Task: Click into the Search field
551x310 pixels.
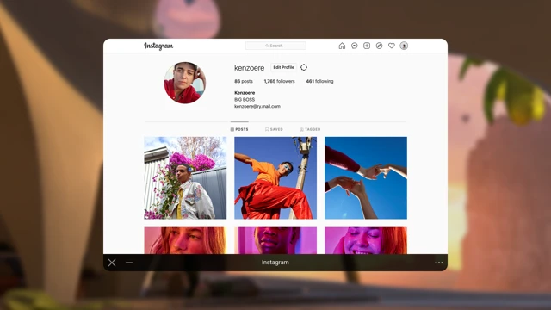Action: (x=275, y=46)
